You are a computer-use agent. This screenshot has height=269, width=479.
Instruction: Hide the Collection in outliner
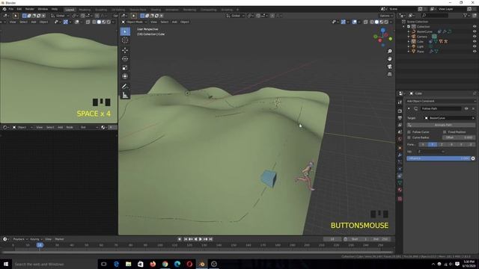(x=475, y=27)
